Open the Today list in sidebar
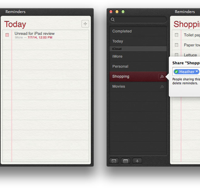The image size is (200, 188). tap(138, 41)
